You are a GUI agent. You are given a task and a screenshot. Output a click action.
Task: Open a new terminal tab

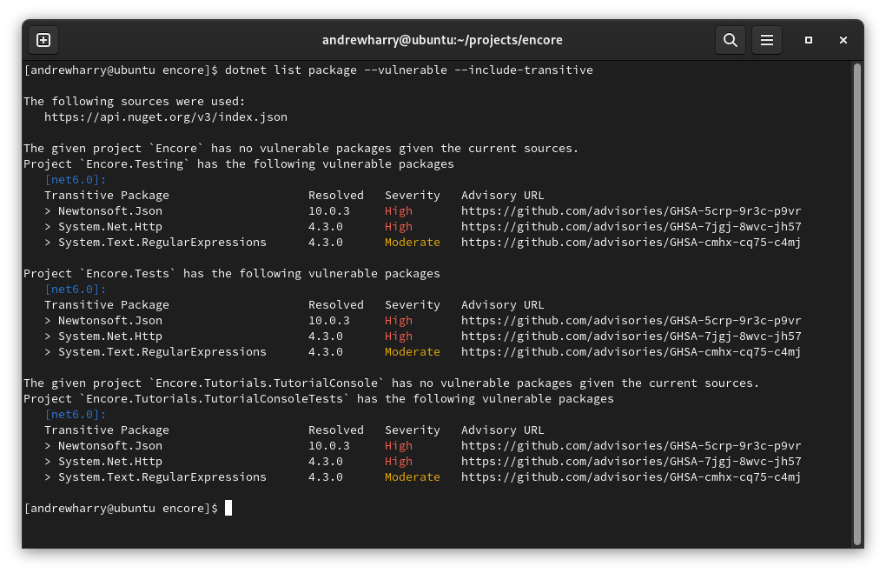coord(43,39)
